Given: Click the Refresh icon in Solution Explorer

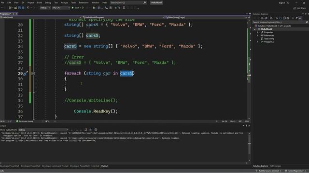Looking at the screenshot, I should [x=281, y=18].
